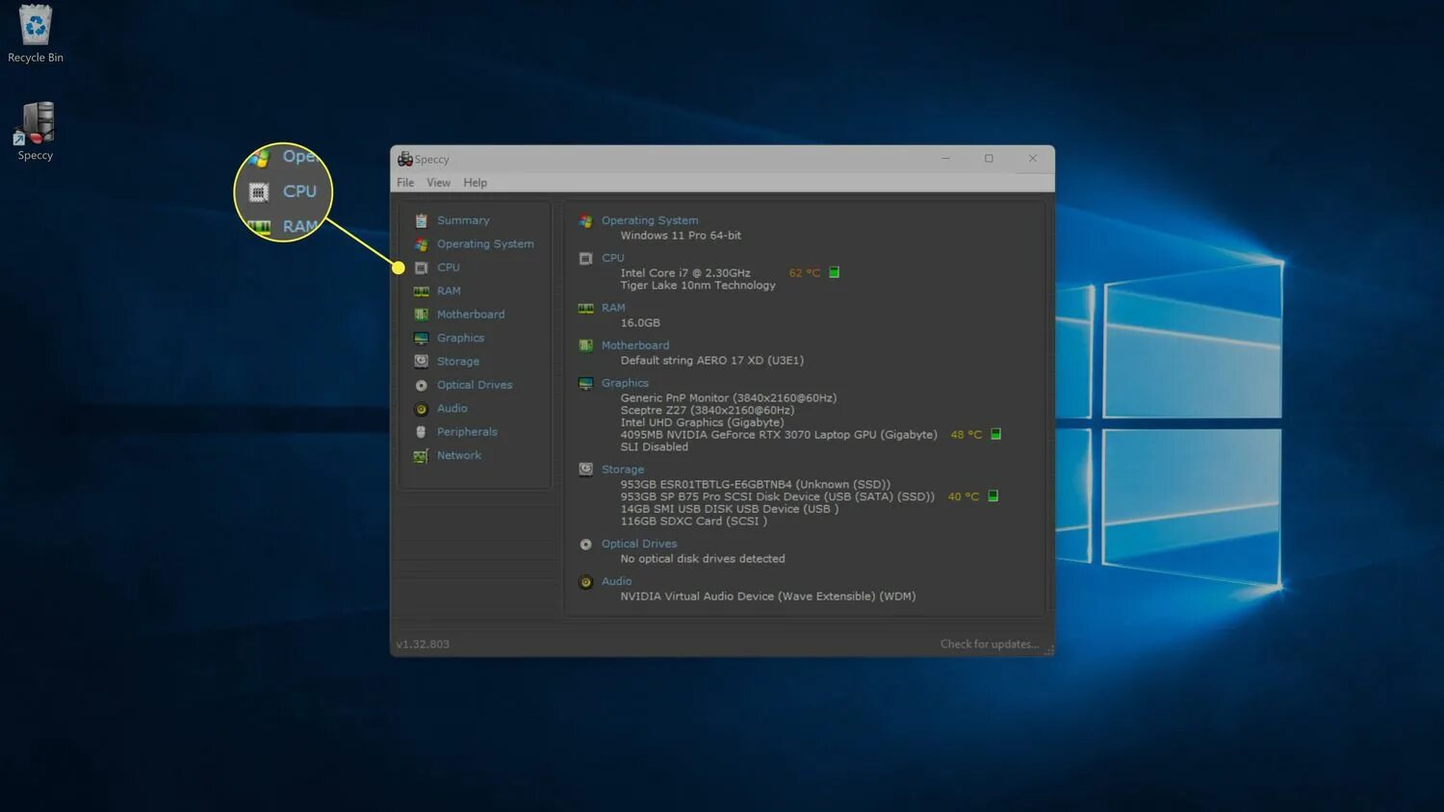The height and width of the screenshot is (812, 1444).
Task: Click the Audio icon in summary pane
Action: coord(585,582)
